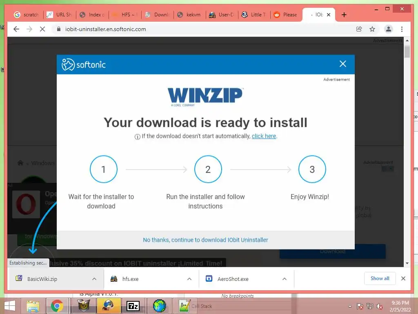418x314 pixels.
Task: Open the globe application in taskbar
Action: pos(160,306)
